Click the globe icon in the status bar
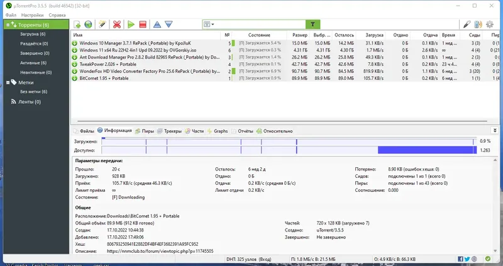This screenshot has height=266, width=503. coord(474,259)
